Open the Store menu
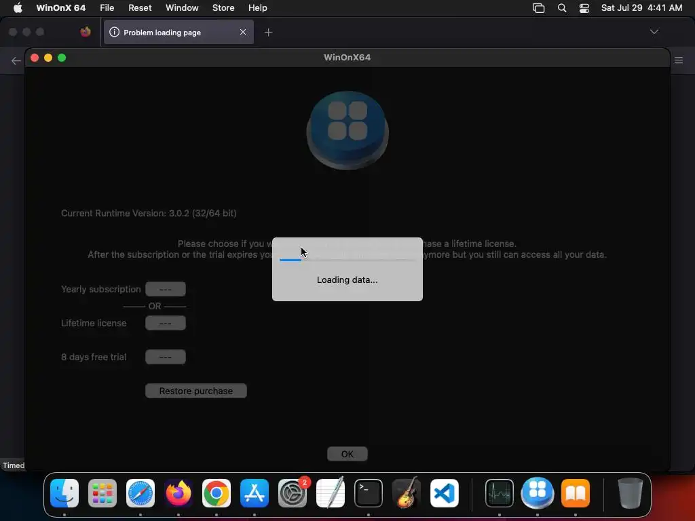The image size is (695, 521). coord(223,7)
